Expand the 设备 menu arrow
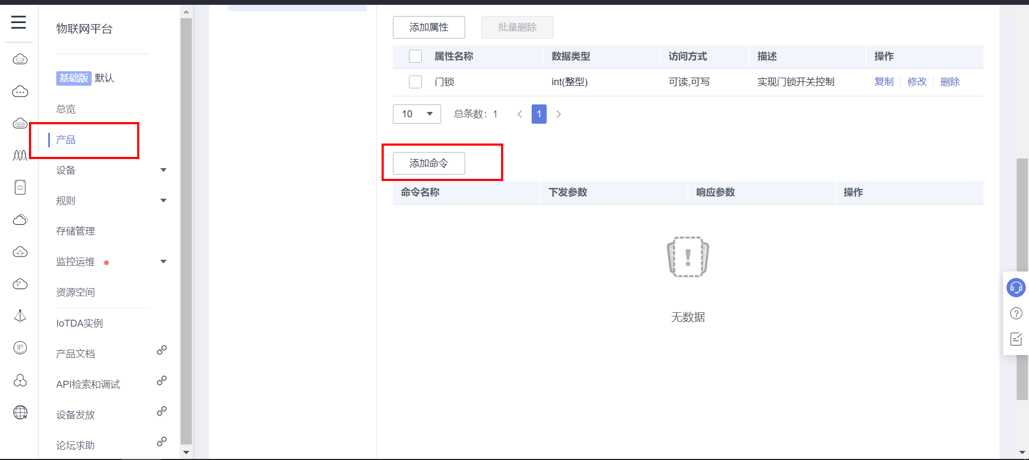Viewport: 1029px width, 460px height. (x=163, y=170)
